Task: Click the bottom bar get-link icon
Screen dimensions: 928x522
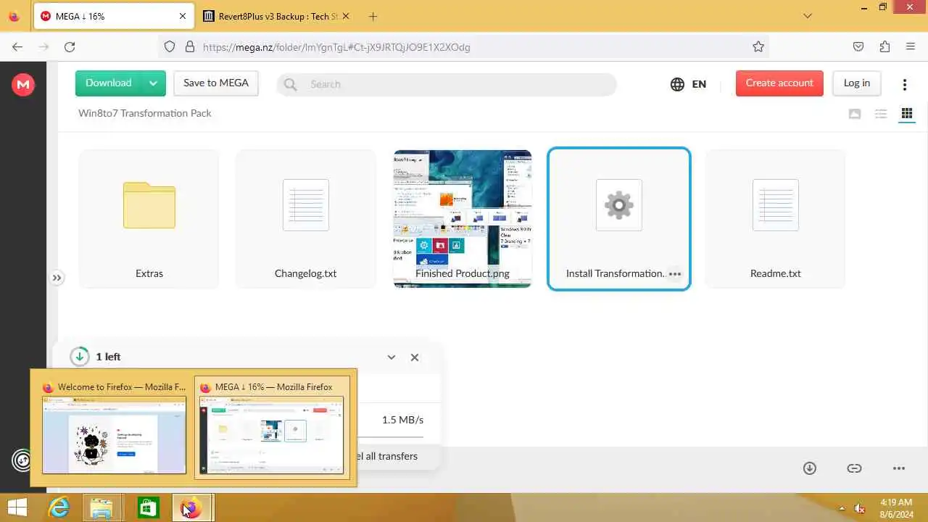Action: (x=854, y=468)
